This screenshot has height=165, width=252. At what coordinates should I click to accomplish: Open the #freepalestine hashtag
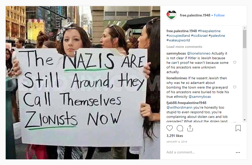coord(209,31)
